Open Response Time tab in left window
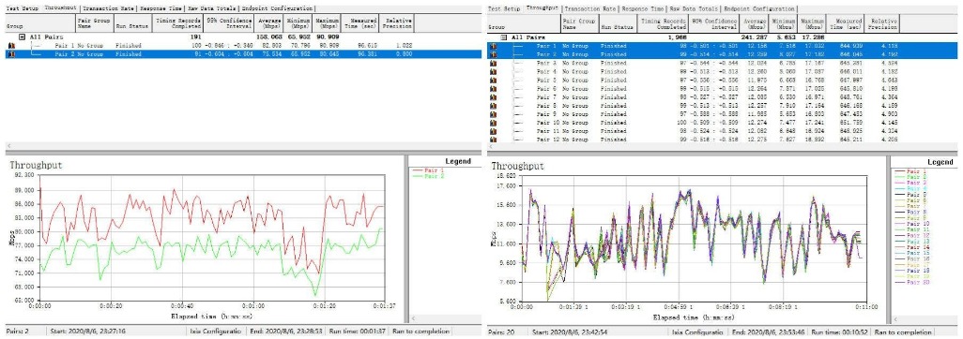Image resolution: width=963 pixels, height=339 pixels. coord(161,9)
